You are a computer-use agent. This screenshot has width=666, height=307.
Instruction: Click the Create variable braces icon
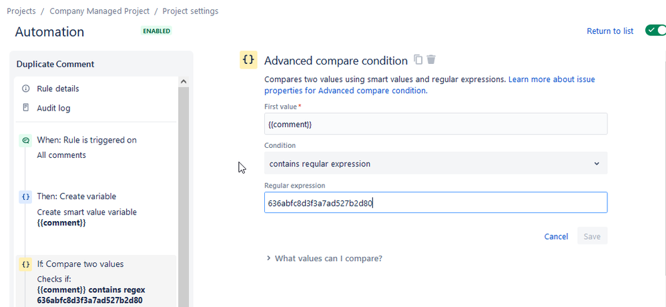coord(26,196)
